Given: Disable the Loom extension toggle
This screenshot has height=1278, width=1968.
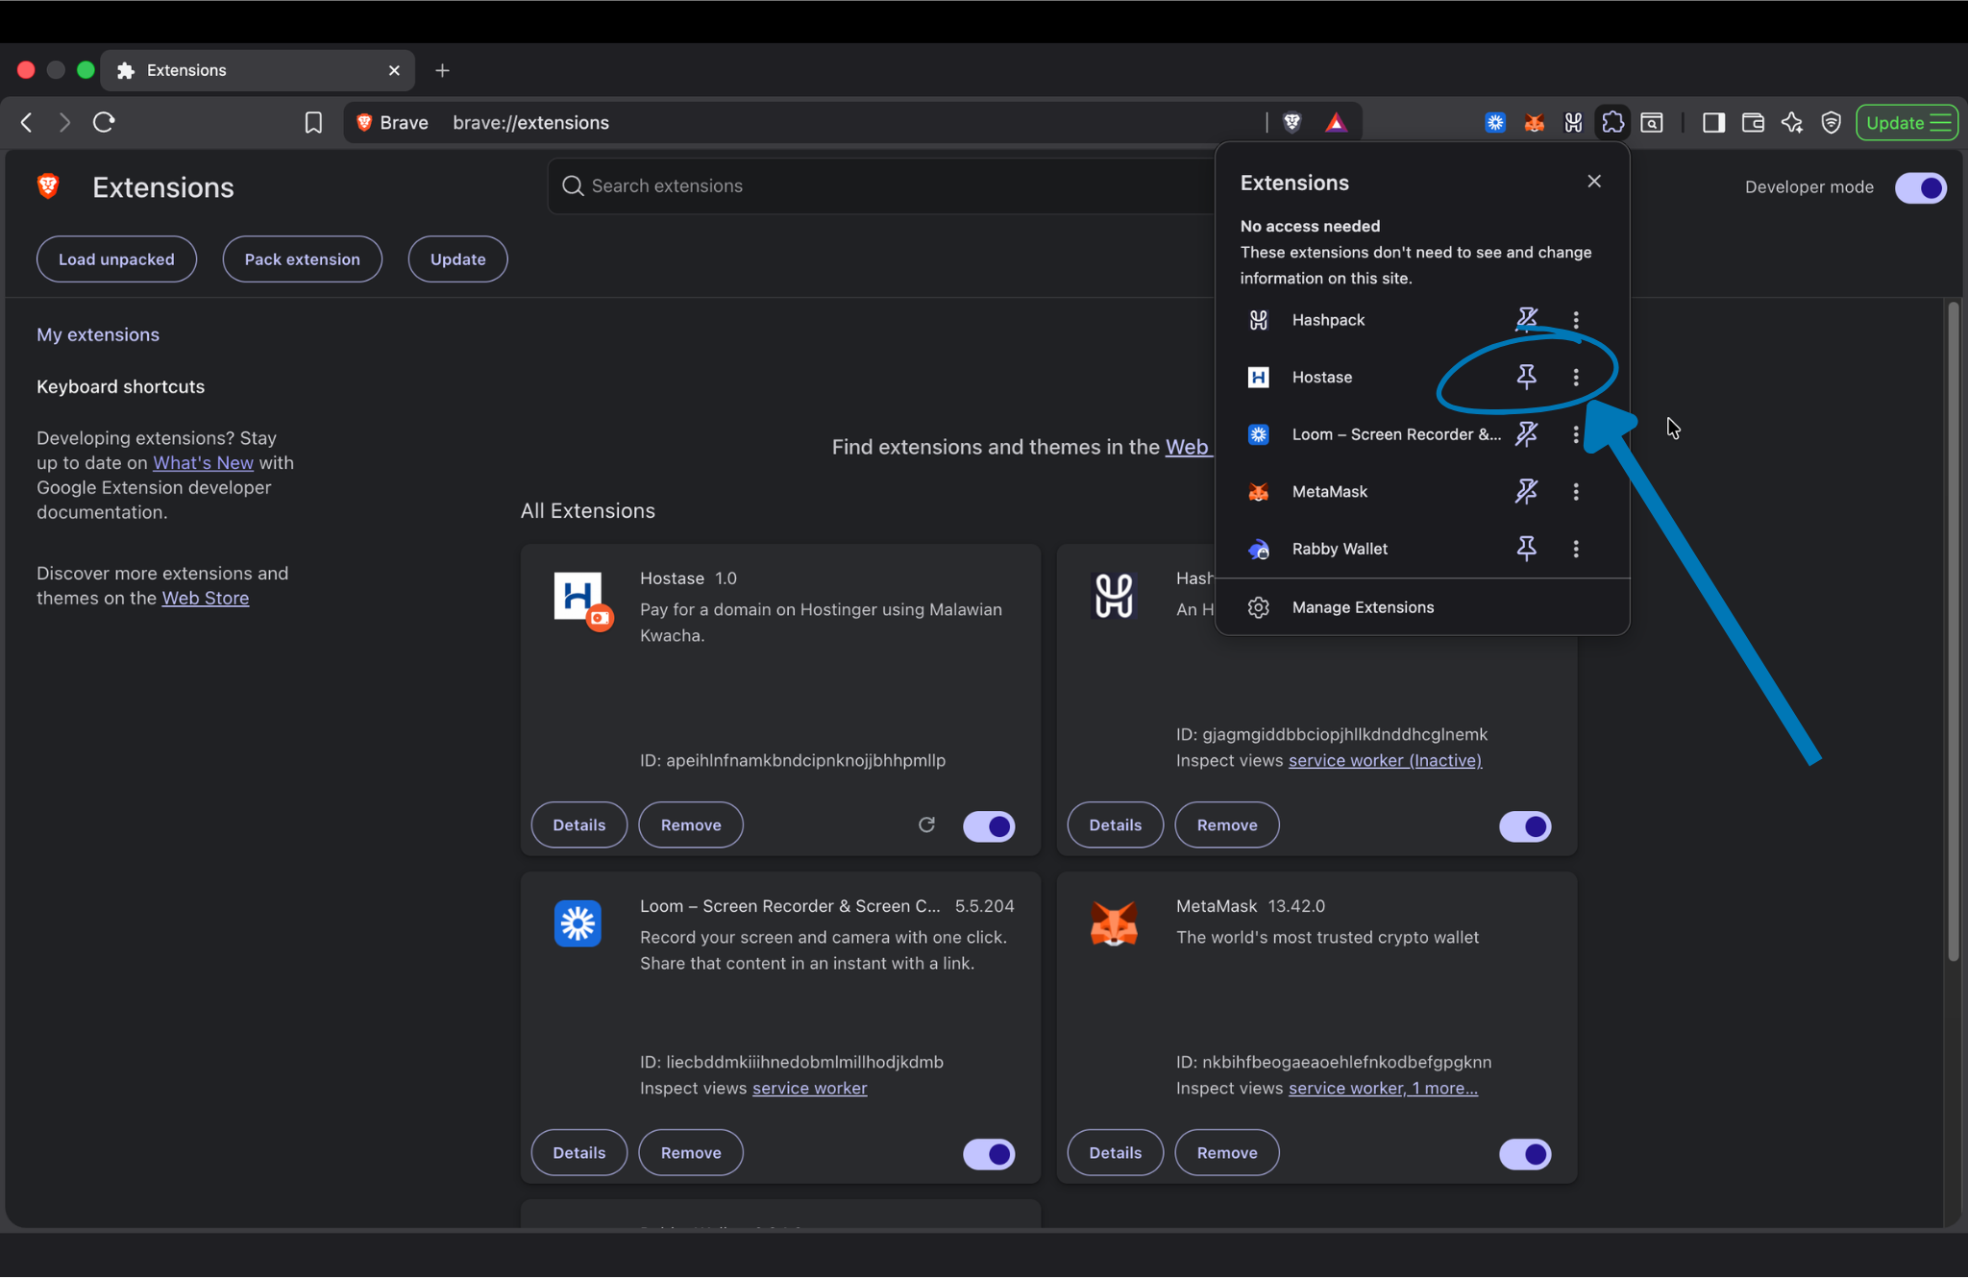Looking at the screenshot, I should tap(989, 1154).
